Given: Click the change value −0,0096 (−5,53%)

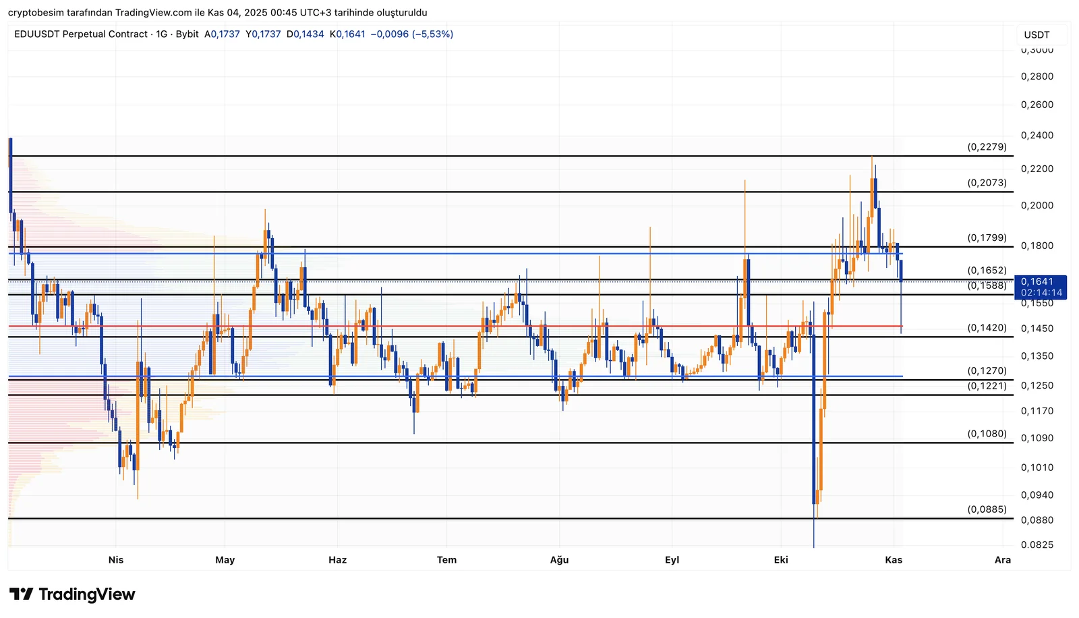Looking at the screenshot, I should click(411, 34).
